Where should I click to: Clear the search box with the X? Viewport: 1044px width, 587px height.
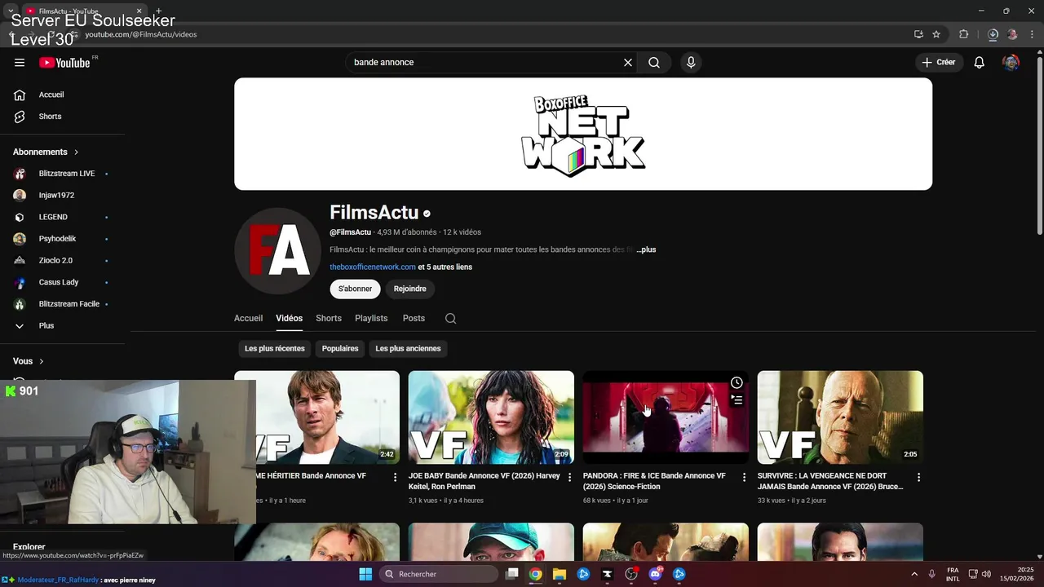628,63
